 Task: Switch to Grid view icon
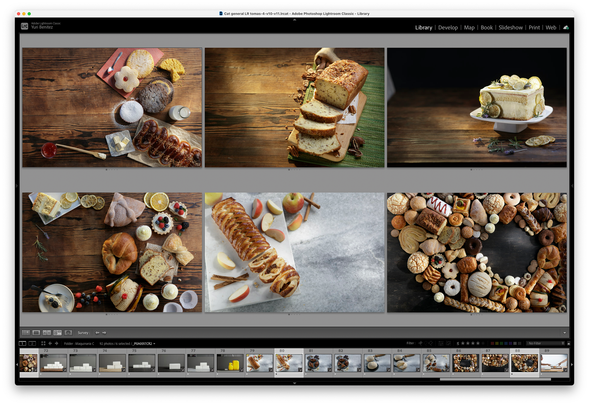26,333
